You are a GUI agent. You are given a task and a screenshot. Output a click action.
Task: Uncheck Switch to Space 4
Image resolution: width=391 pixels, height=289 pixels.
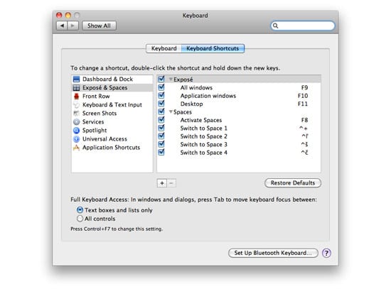click(x=161, y=152)
